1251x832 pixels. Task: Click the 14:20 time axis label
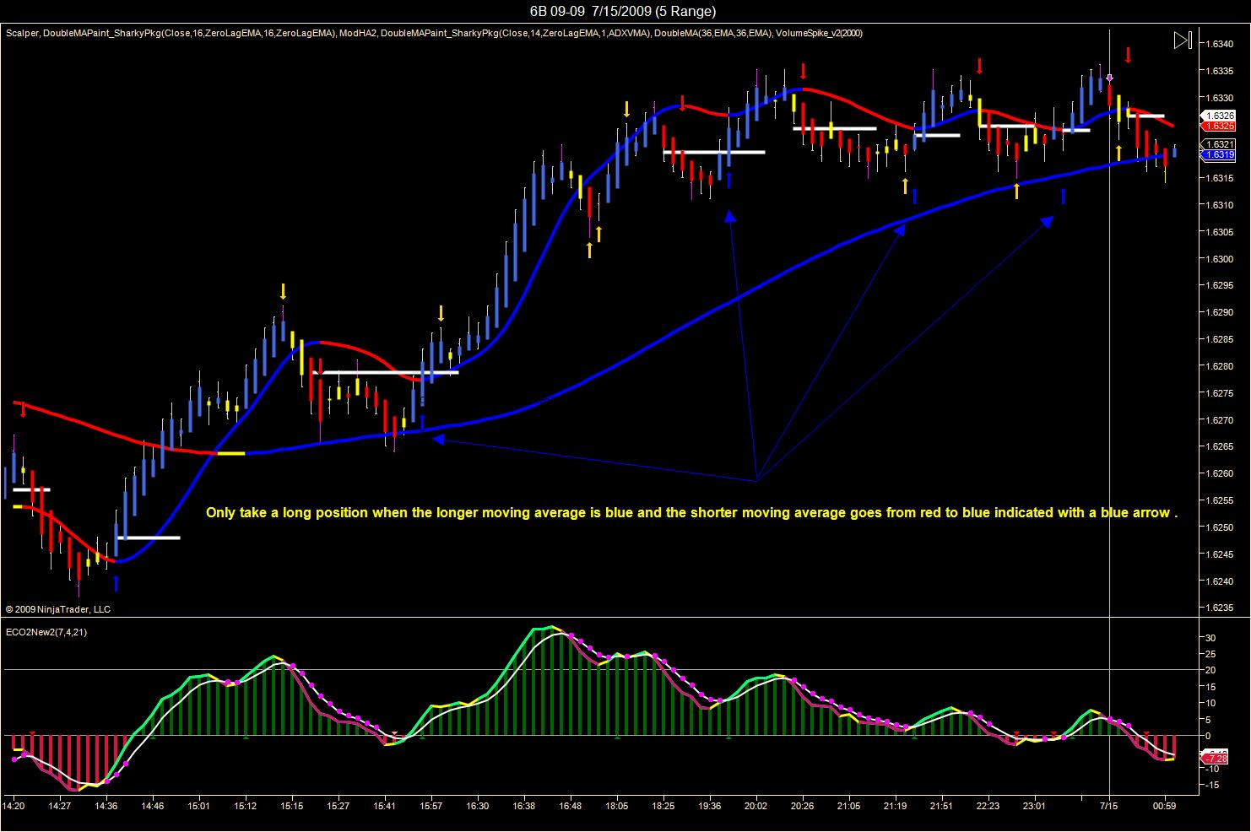tap(14, 806)
